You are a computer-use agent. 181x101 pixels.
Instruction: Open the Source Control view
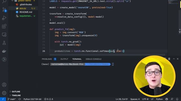(x=4, y=10)
